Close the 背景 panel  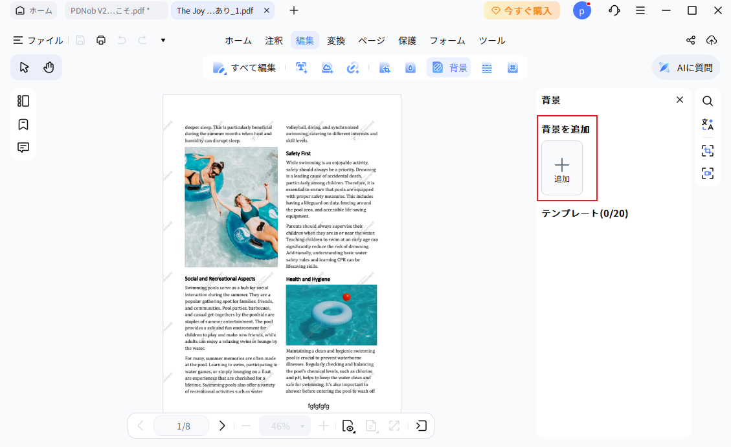[679, 99]
